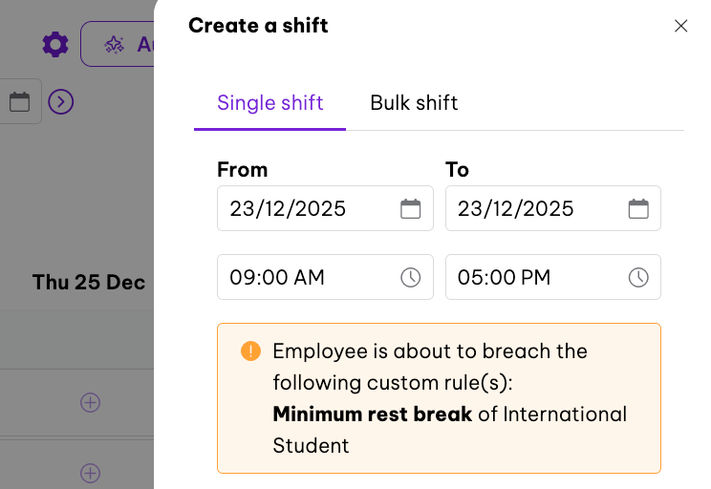Select the Thu 25 Dec column header

point(89,282)
